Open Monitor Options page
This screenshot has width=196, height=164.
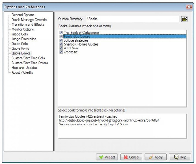(x=23, y=29)
